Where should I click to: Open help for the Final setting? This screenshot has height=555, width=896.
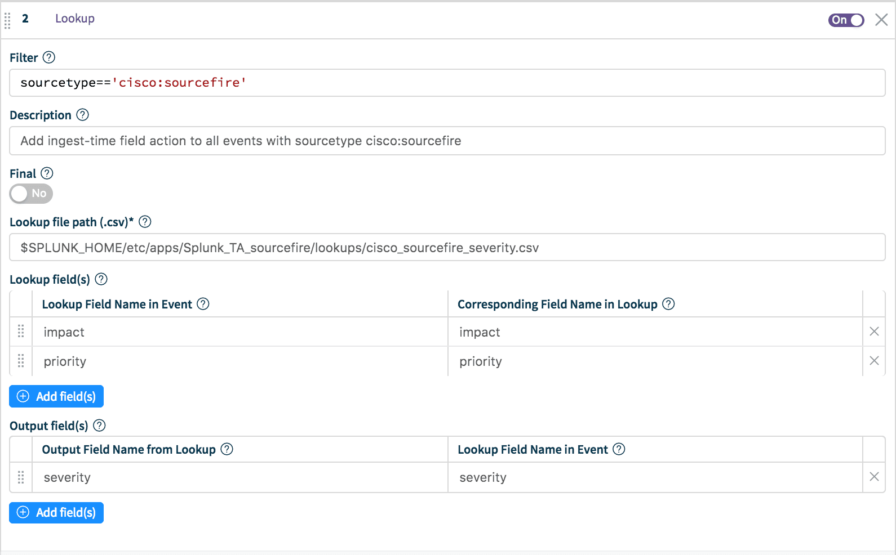47,173
